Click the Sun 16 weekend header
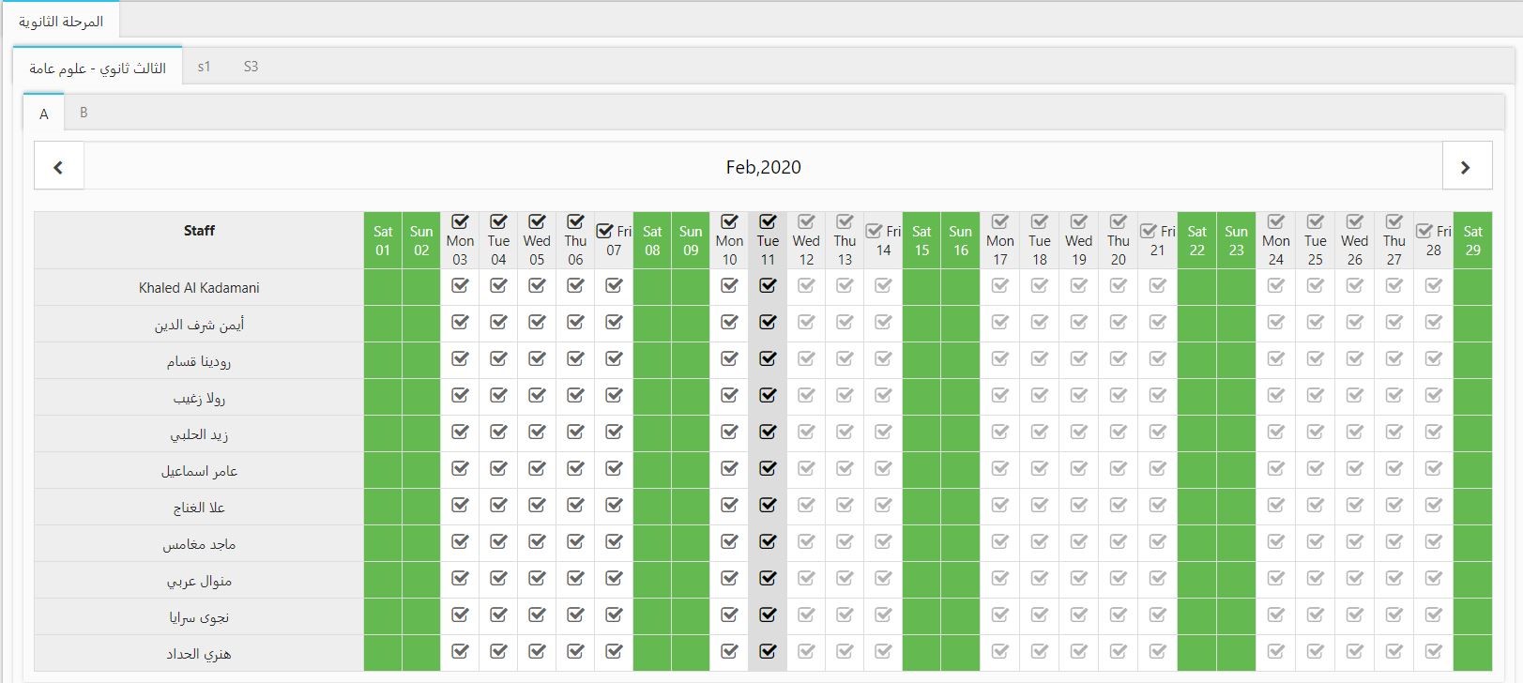Viewport: 1523px width, 683px height. (960, 240)
